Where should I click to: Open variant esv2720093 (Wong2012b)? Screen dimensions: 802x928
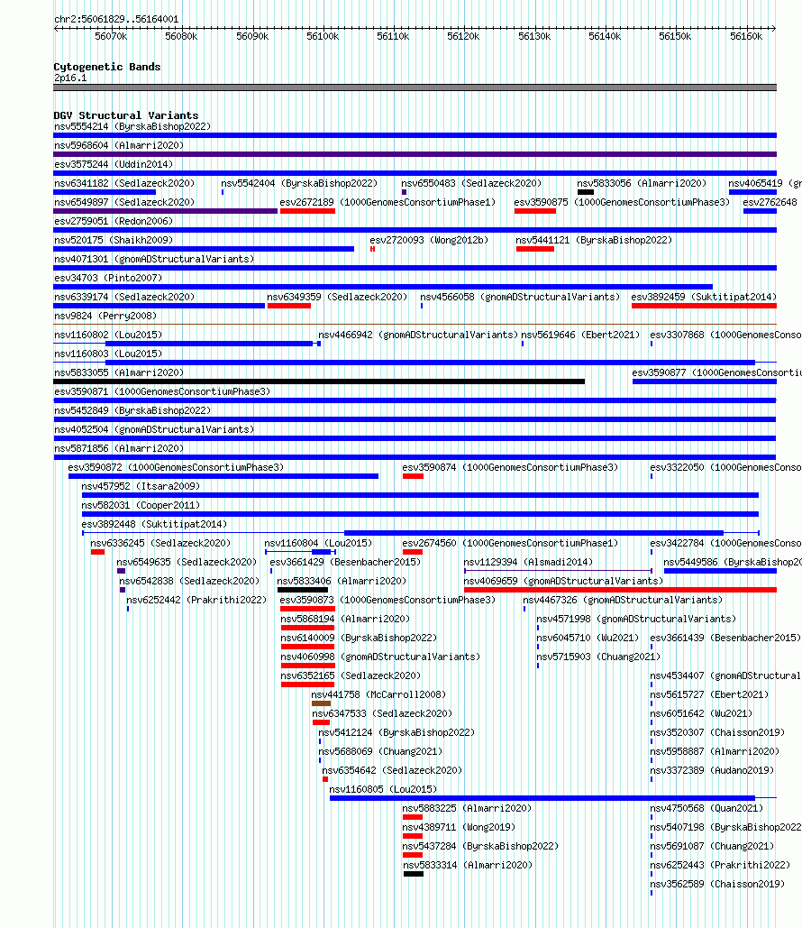coord(430,240)
